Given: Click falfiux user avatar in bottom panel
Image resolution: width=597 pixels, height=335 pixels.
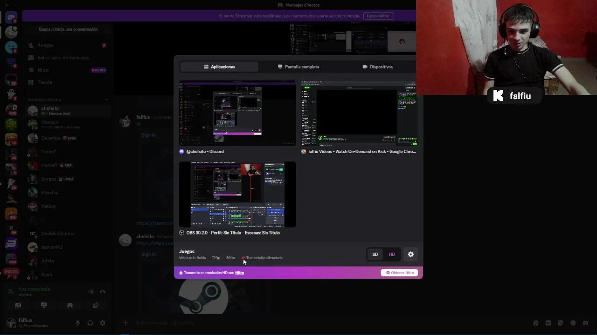Looking at the screenshot, I should [x=11, y=323].
